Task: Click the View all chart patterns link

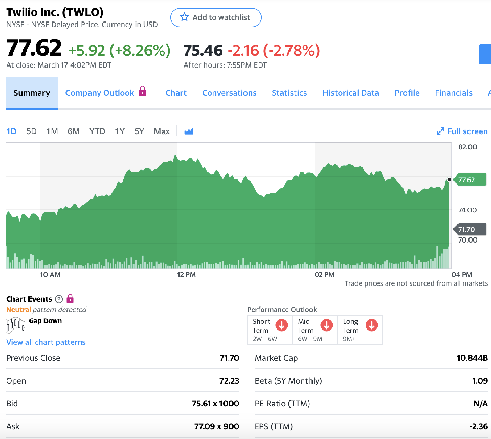Action: tap(46, 342)
